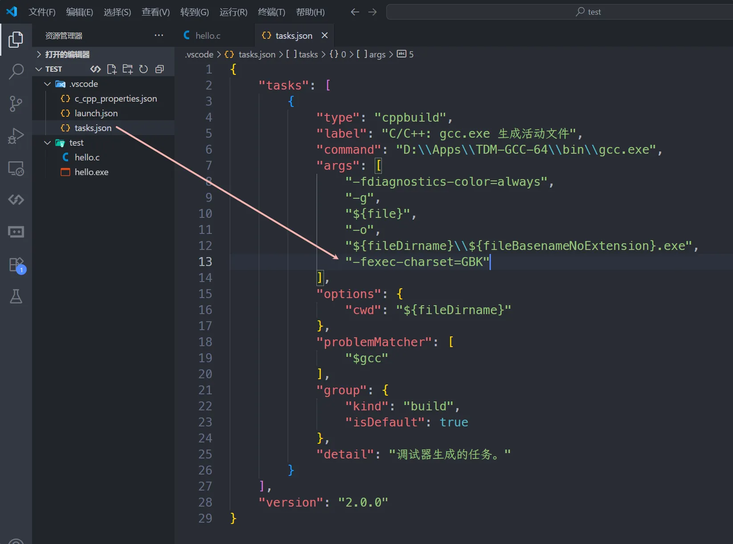The image size is (733, 544).
Task: Open the Remote Explorer view
Action: click(x=16, y=168)
